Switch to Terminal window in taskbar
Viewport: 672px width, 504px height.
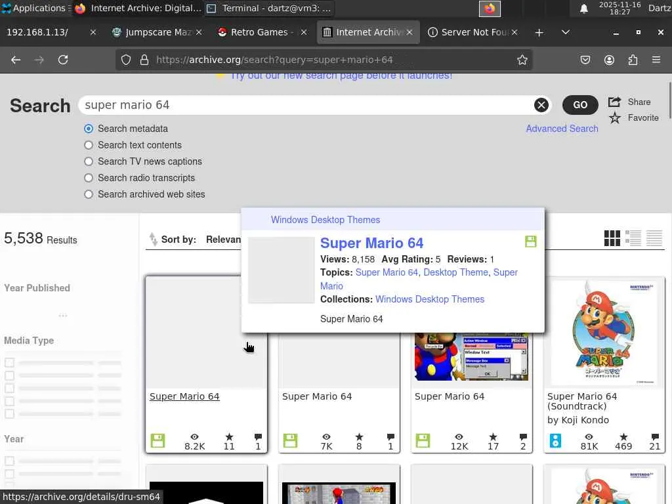270,8
